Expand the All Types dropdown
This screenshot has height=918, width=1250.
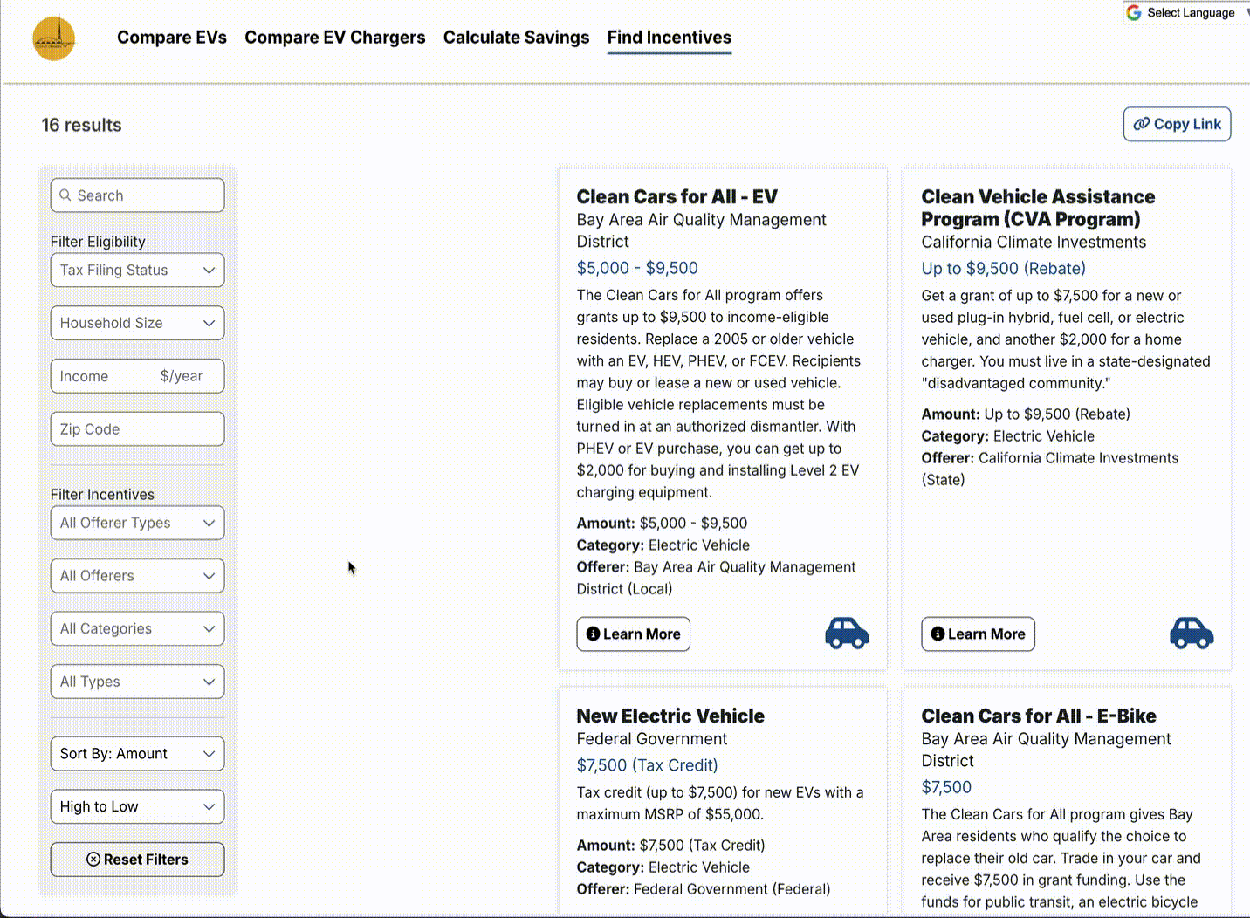137,682
